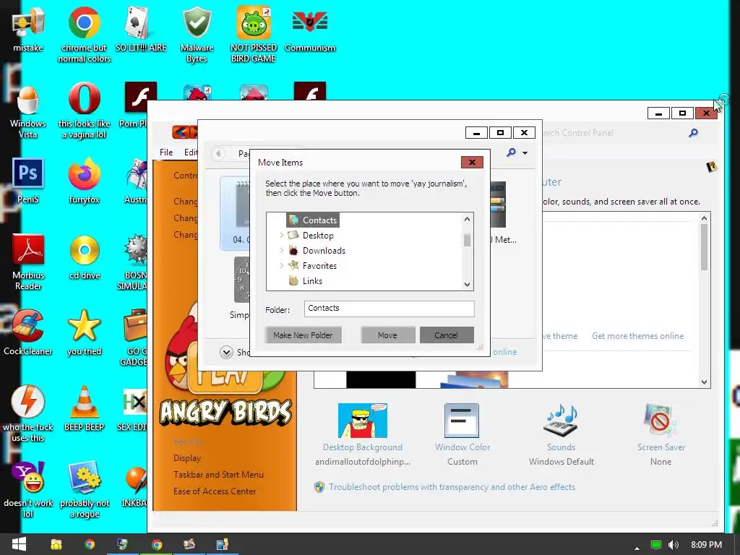This screenshot has height=555, width=740.
Task: Open the Display link in sidebar
Action: tap(187, 457)
